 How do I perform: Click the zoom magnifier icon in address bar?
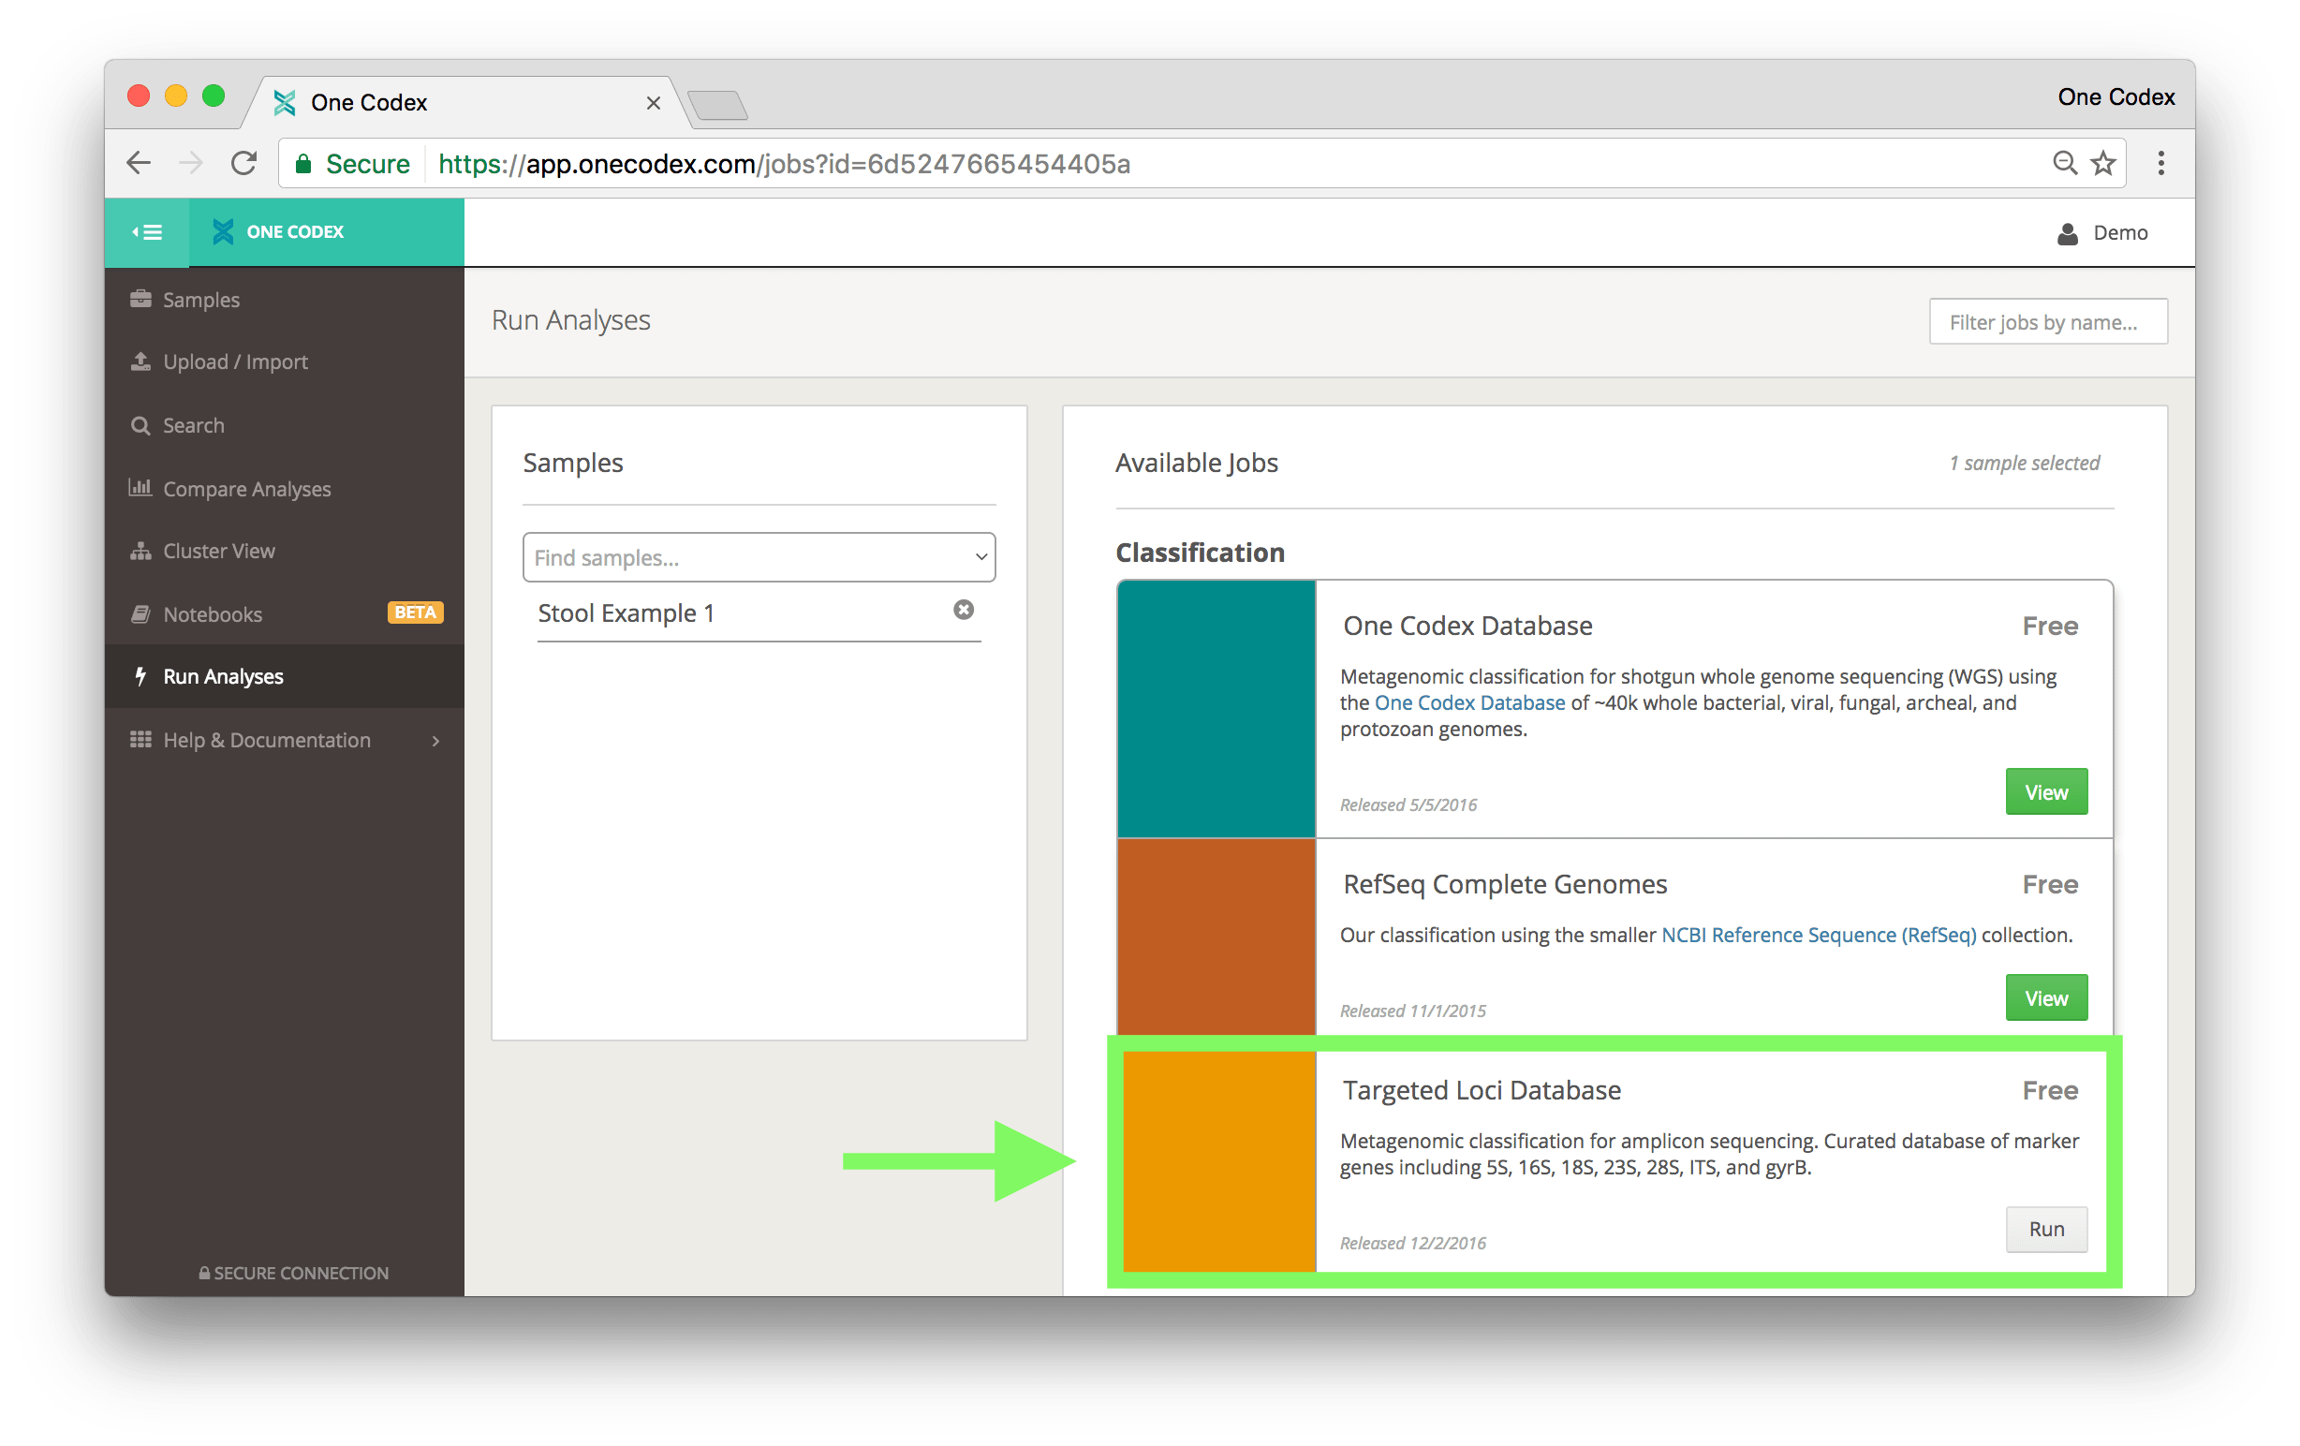click(2063, 163)
